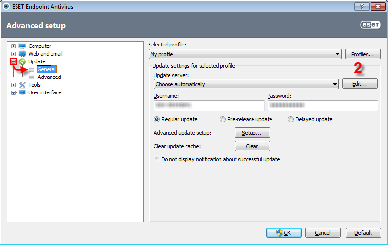Select the User interface tree label
Viewport: 388px width, 245px height.
pyautogui.click(x=45, y=92)
